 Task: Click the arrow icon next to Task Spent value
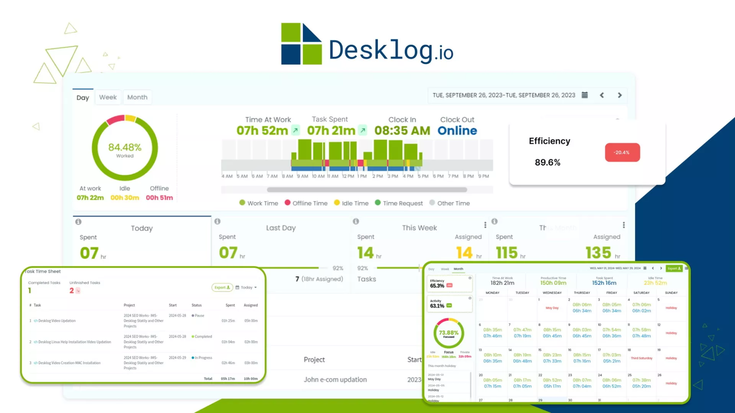[x=363, y=130]
